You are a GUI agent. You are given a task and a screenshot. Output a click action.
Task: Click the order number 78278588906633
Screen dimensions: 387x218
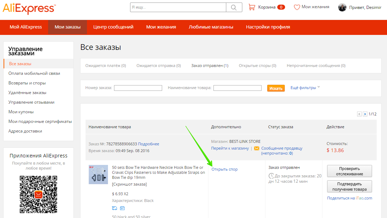coord(122,144)
